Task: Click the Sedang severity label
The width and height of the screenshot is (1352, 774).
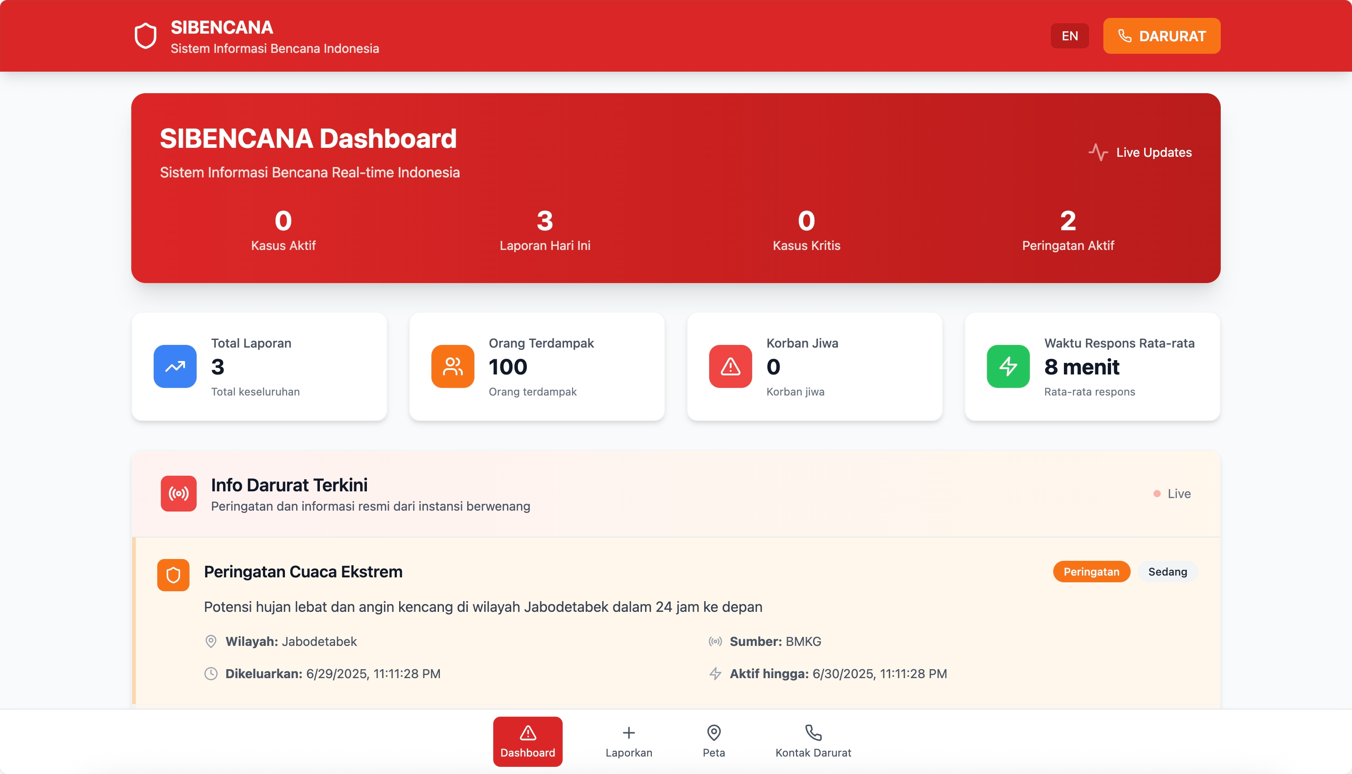Action: pos(1167,572)
